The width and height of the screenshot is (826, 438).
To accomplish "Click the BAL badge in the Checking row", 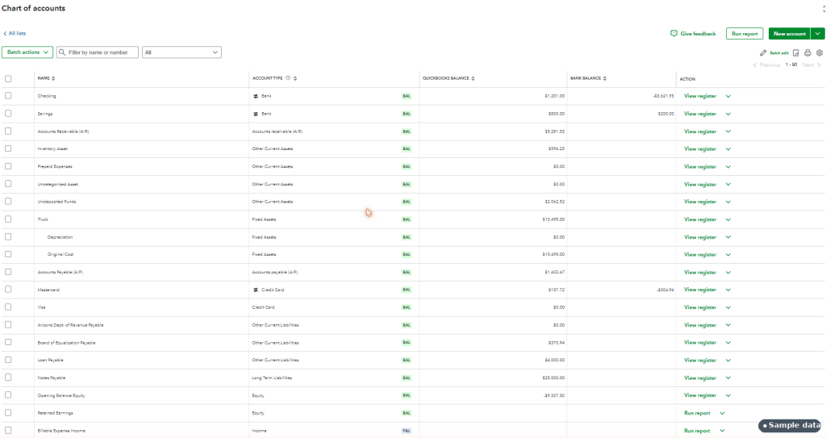I will click(407, 97).
